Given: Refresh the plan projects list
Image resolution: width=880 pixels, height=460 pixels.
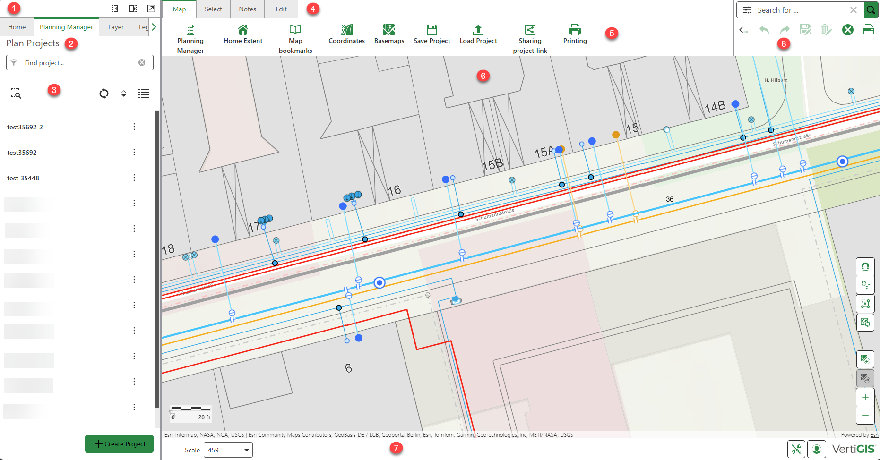Looking at the screenshot, I should (104, 94).
